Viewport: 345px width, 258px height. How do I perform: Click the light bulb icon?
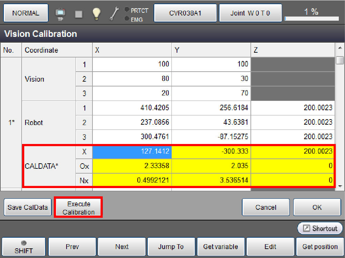(96, 13)
